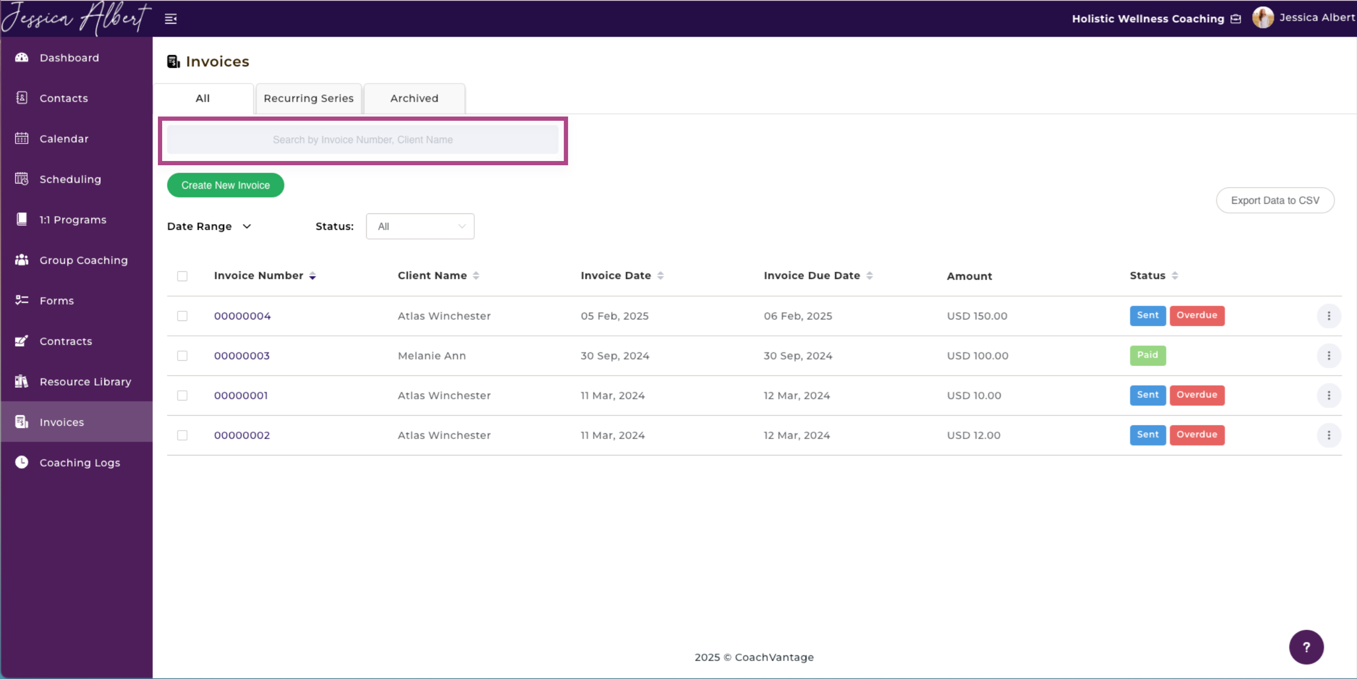1357x679 pixels.
Task: Sort by Invoice Number arrows
Action: 313,276
